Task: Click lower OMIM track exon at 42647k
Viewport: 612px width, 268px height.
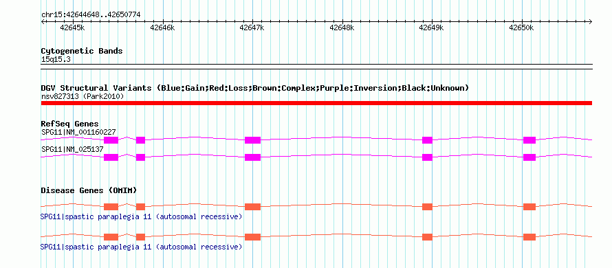Action: (x=252, y=237)
